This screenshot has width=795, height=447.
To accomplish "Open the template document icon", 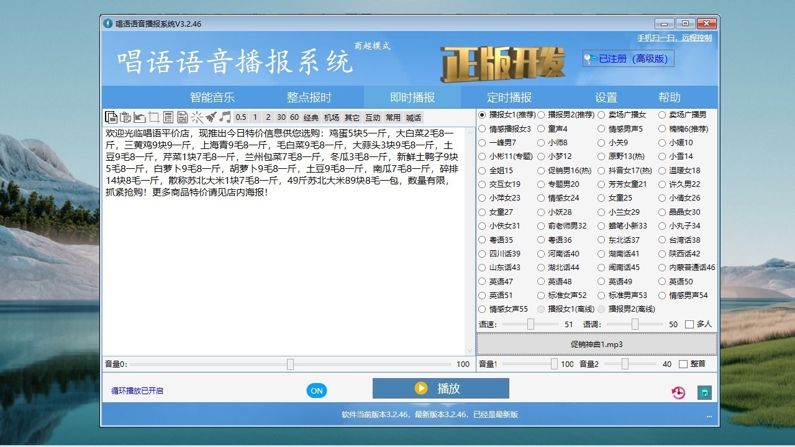I will point(168,117).
